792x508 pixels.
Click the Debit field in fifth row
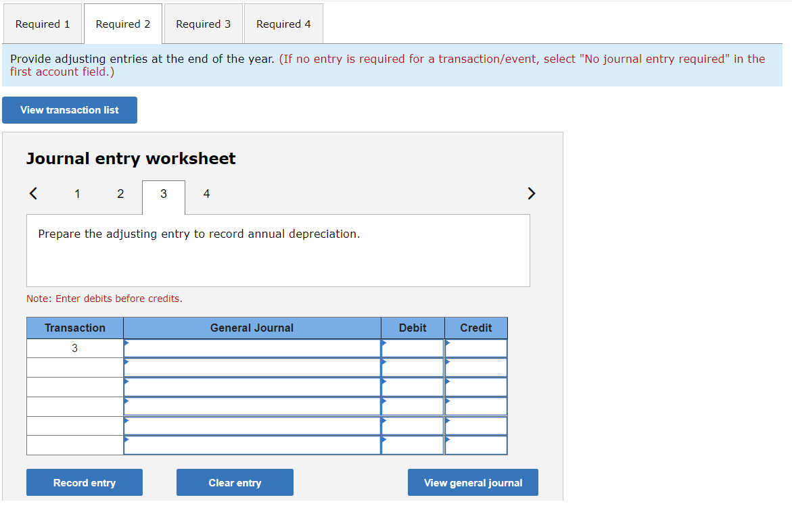point(413,426)
